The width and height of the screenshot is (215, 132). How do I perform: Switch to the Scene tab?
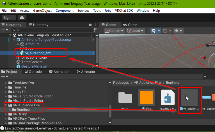[x=109, y=25]
